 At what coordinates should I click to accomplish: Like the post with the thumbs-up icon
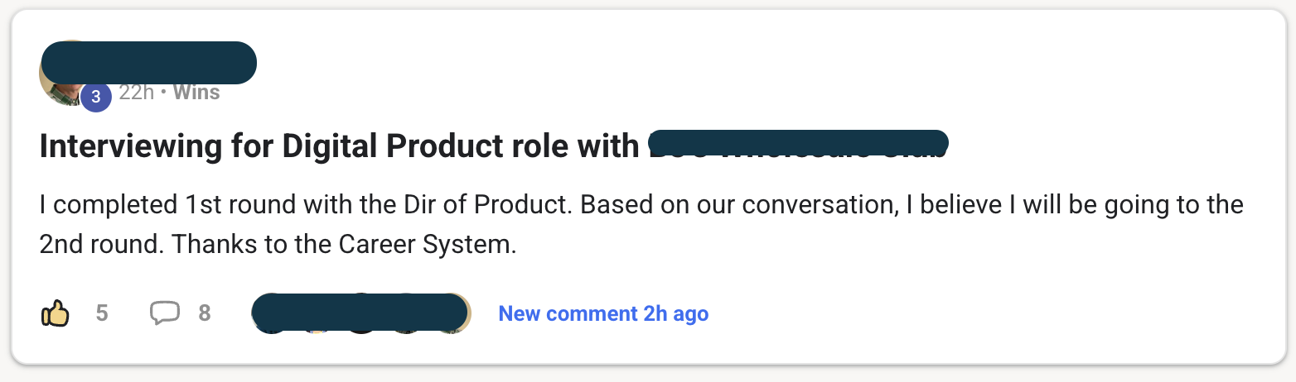click(x=56, y=313)
